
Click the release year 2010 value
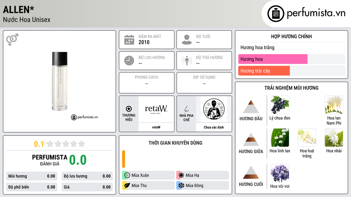144,42
